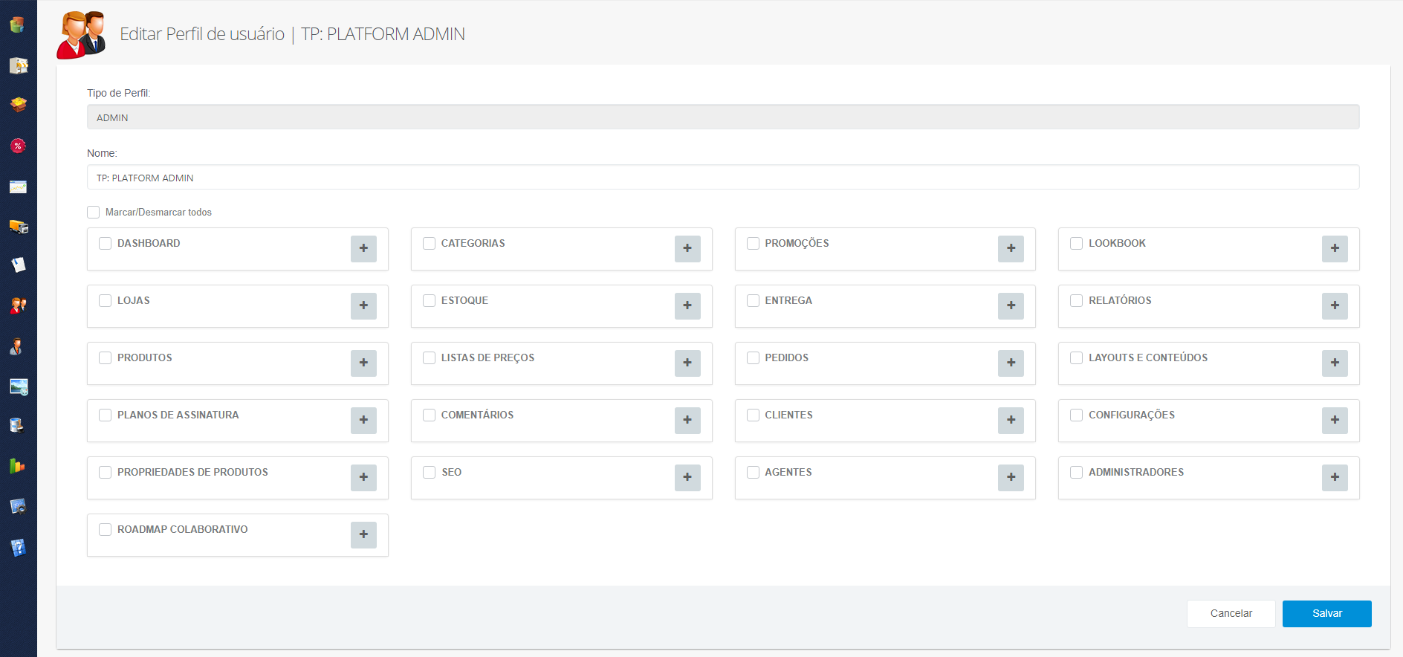
Task: Open the landscape picture sidebar icon
Action: pyautogui.click(x=18, y=386)
